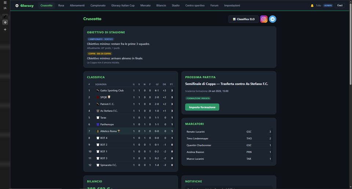Click the PT column header
The height and width of the screenshot is (189, 352).
(x=171, y=84)
